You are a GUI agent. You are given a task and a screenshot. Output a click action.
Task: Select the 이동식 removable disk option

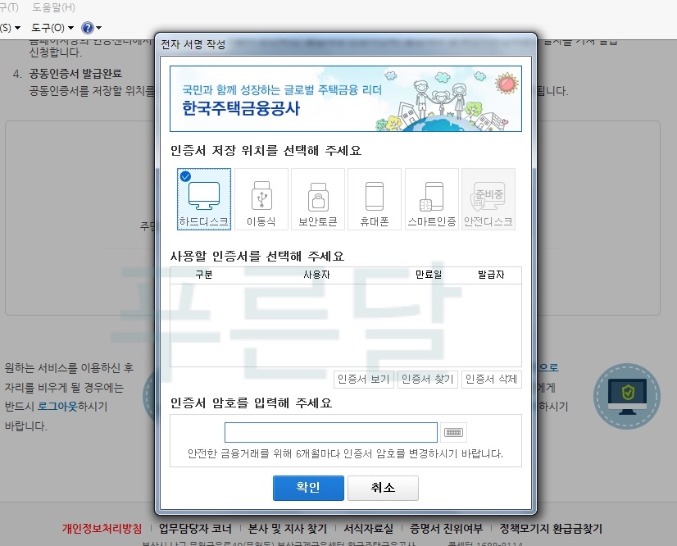click(x=261, y=199)
